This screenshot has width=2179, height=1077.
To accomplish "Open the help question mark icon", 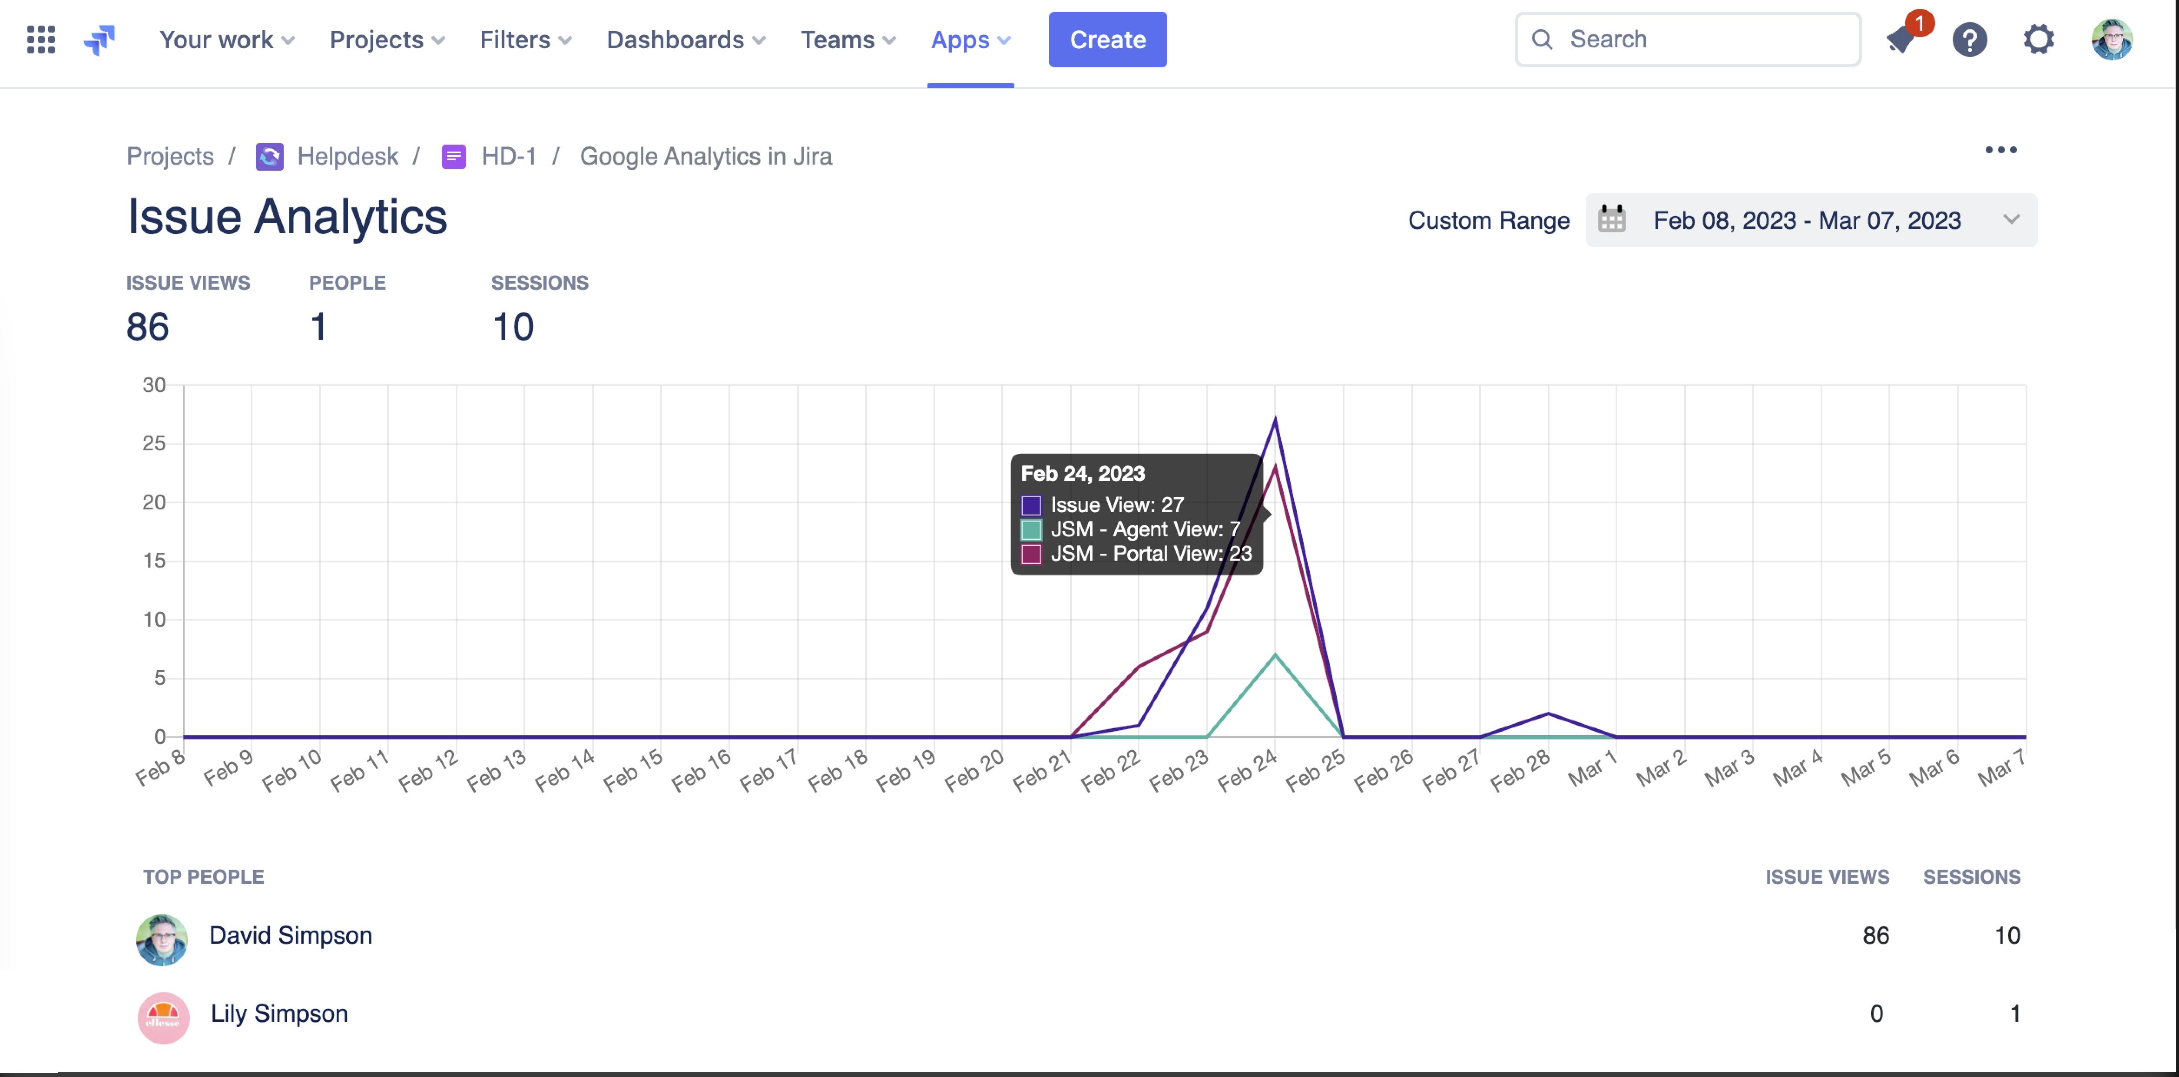I will (x=1969, y=40).
